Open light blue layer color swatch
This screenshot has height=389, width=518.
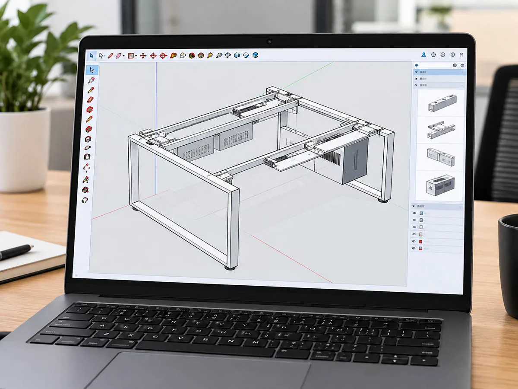coord(421,213)
